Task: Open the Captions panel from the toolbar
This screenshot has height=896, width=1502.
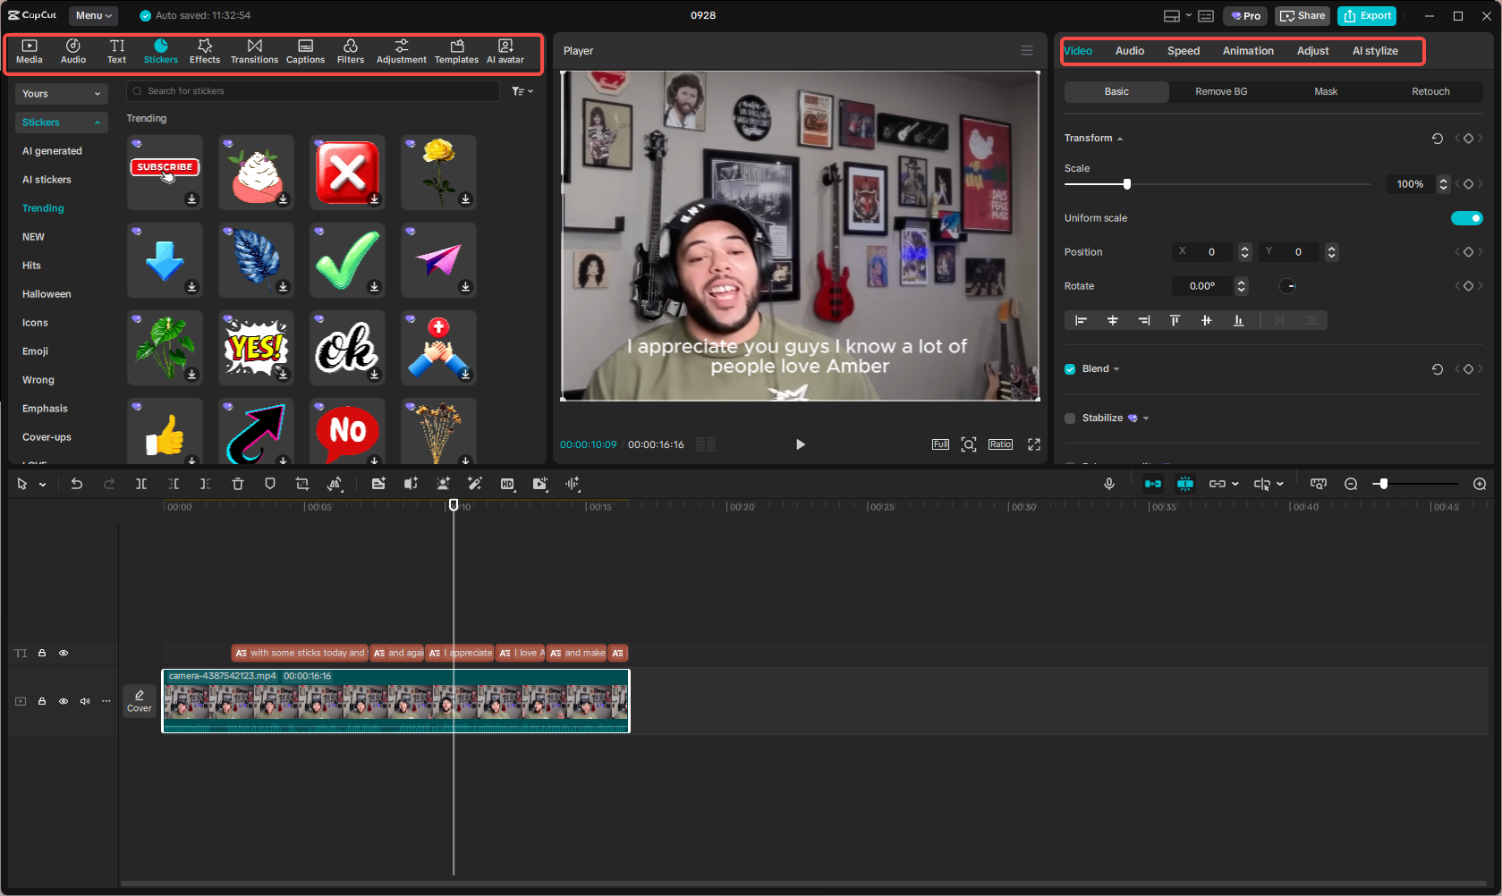Action: click(305, 50)
